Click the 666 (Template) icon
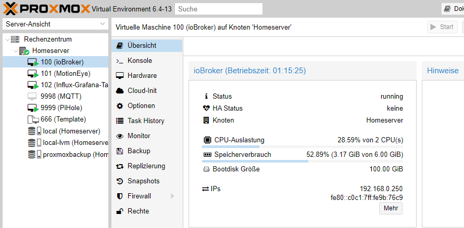Viewport: 464px width, 228px height. [x=33, y=119]
